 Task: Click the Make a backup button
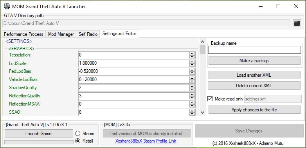[254, 61]
